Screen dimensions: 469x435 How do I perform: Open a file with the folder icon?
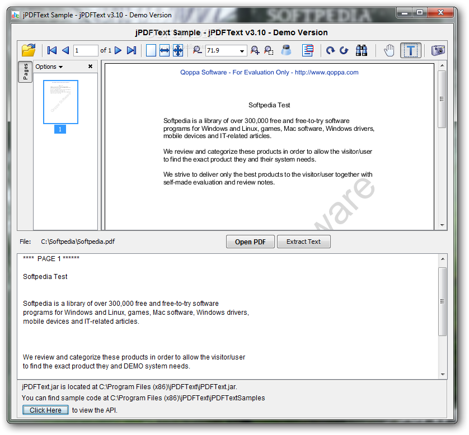coord(29,50)
